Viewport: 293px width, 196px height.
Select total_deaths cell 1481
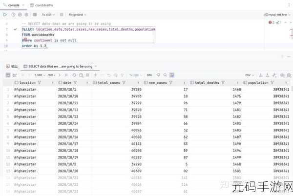[x=237, y=110]
